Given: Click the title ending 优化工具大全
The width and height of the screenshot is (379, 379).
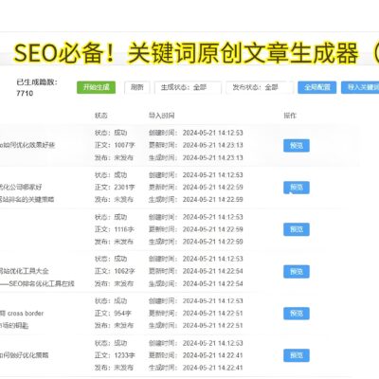Looking at the screenshot, I should coord(25,271).
